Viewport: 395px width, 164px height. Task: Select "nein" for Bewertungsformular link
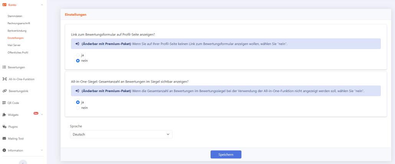pos(78,60)
